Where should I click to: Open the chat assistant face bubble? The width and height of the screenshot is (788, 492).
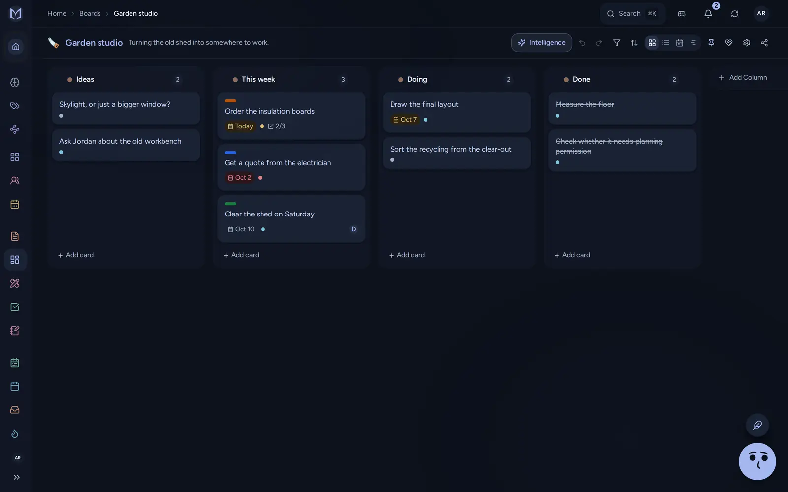757,461
